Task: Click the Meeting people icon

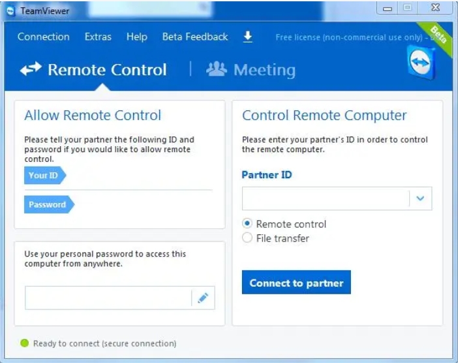Action: coord(216,69)
